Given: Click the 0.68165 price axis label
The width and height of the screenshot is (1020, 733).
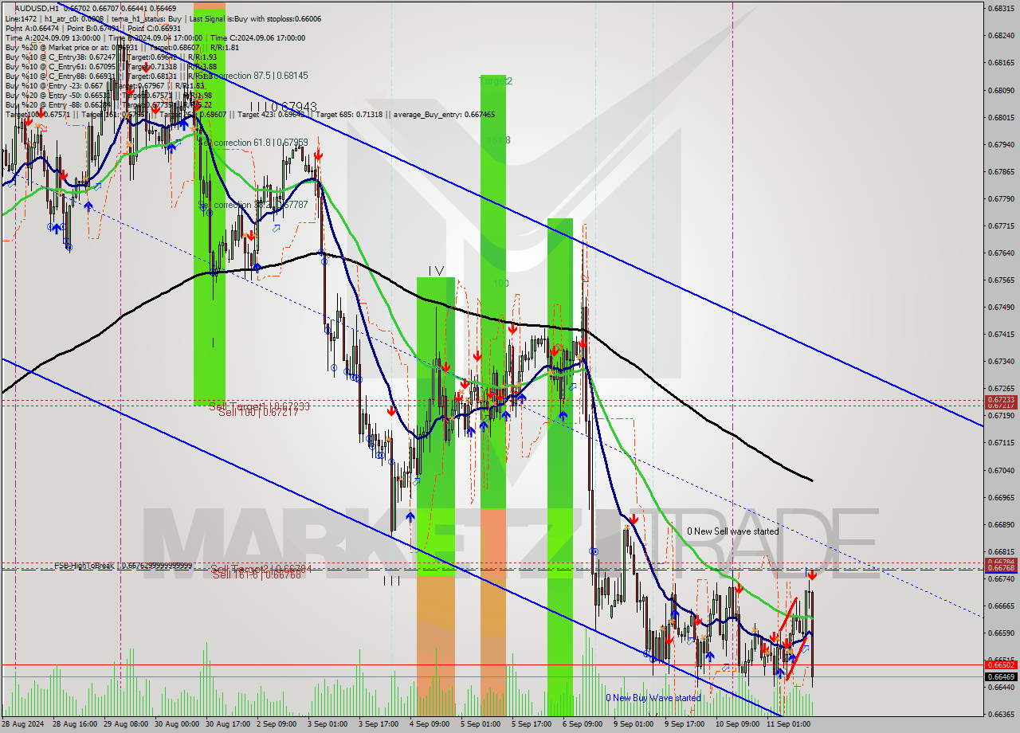Looking at the screenshot, I should pyautogui.click(x=1001, y=62).
